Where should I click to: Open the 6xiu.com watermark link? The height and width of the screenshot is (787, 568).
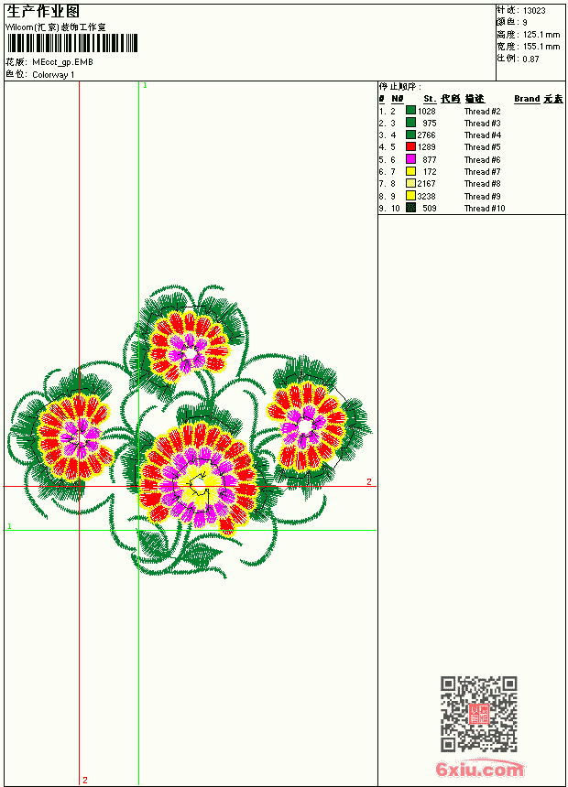[x=479, y=769]
